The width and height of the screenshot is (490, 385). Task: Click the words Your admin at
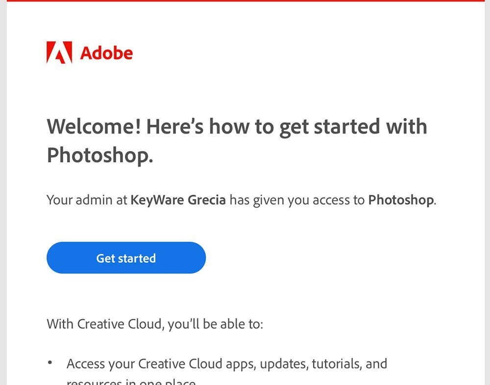(87, 200)
